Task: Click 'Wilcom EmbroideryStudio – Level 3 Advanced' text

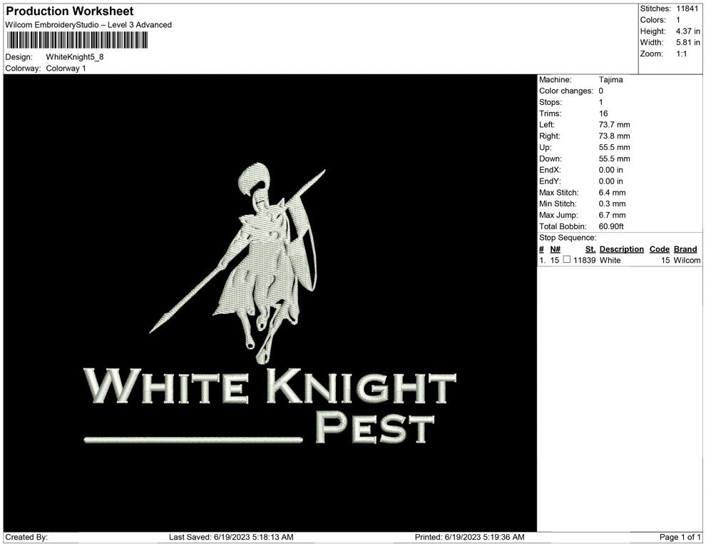Action: 88,25
